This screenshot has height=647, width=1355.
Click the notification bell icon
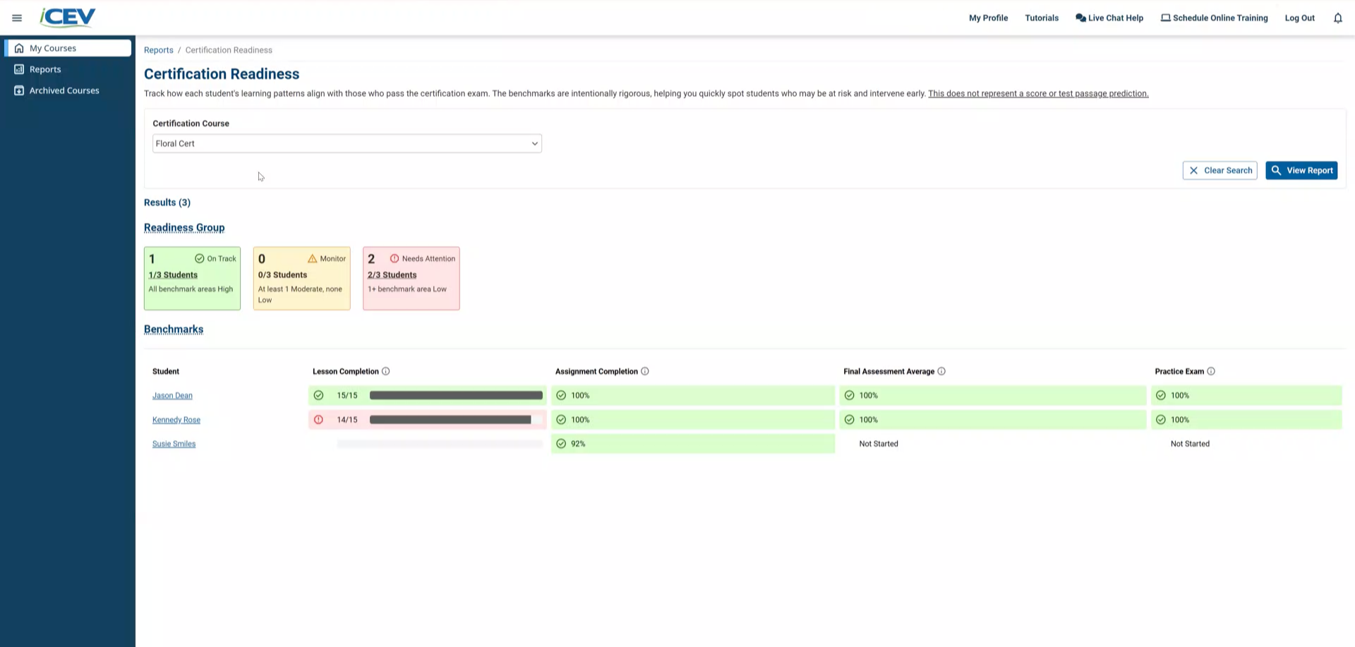point(1337,18)
